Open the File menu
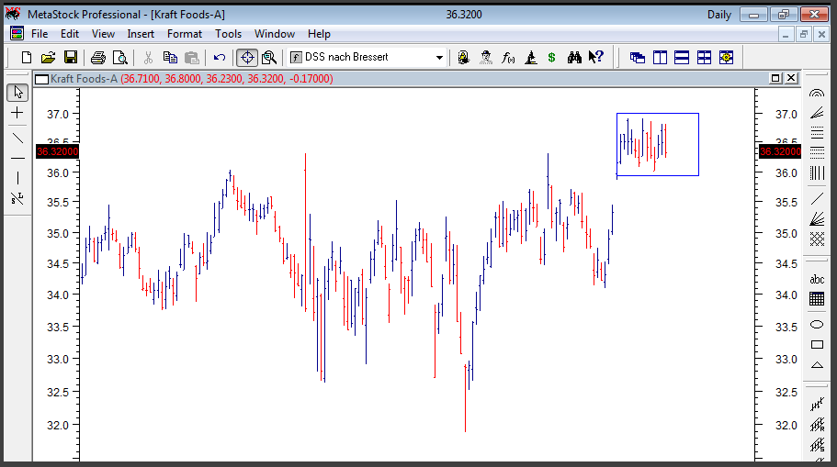This screenshot has width=837, height=467. click(x=40, y=34)
